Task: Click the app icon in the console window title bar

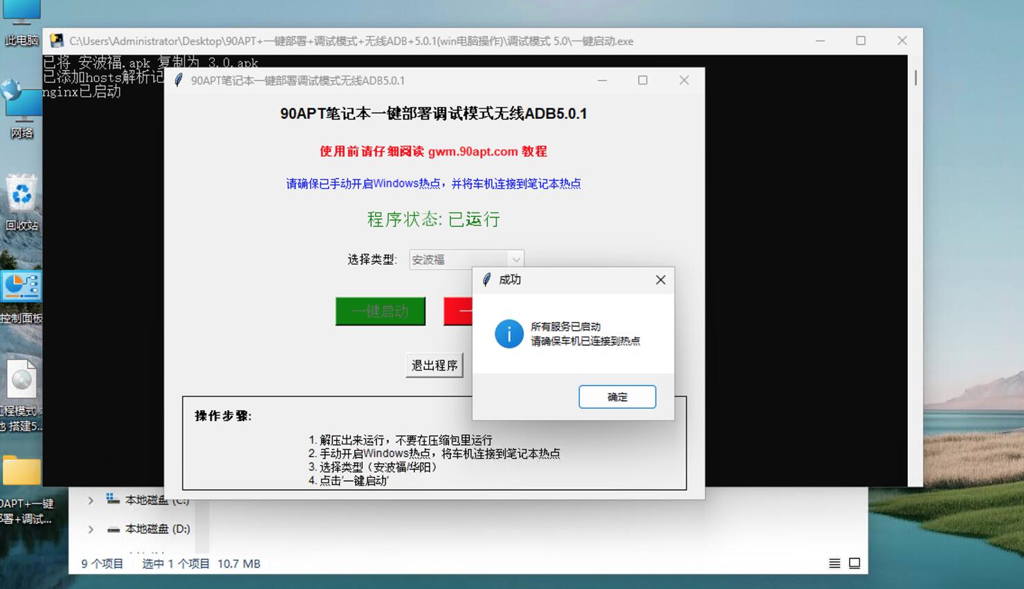Action: 55,41
